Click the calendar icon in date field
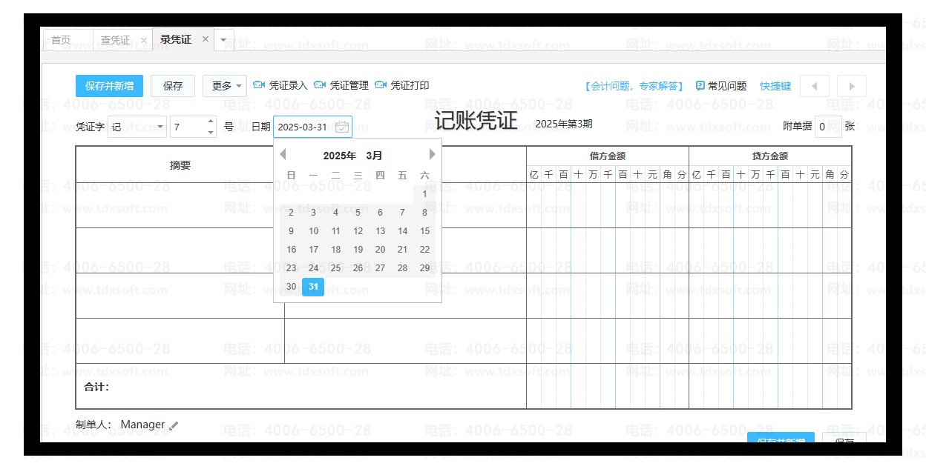Screen dimensions: 926x469 click(x=341, y=127)
